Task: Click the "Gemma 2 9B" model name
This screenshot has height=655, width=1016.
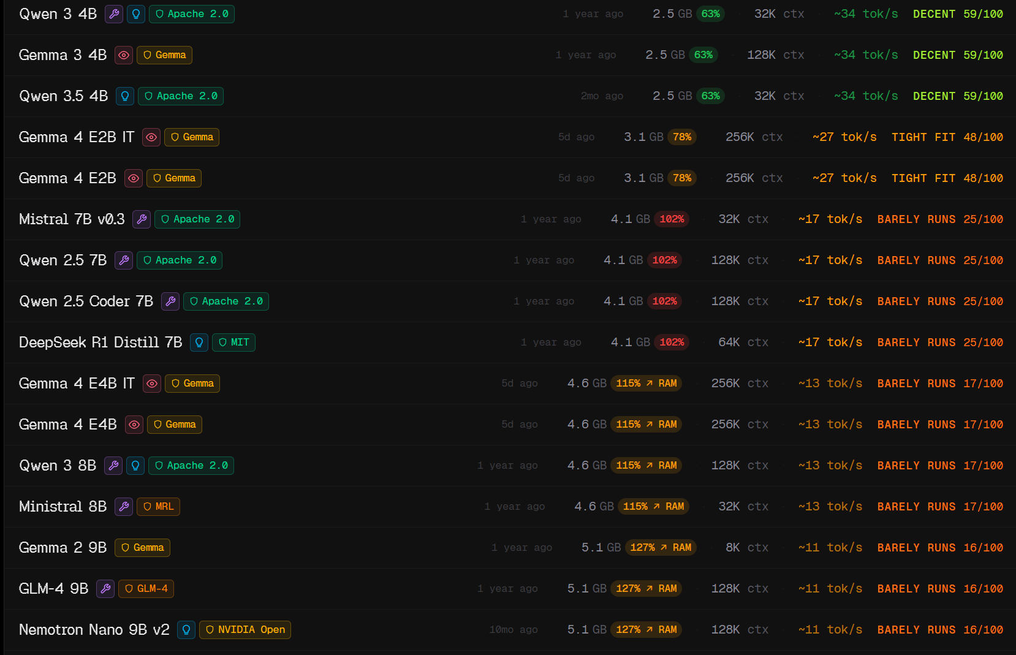Action: (x=63, y=548)
